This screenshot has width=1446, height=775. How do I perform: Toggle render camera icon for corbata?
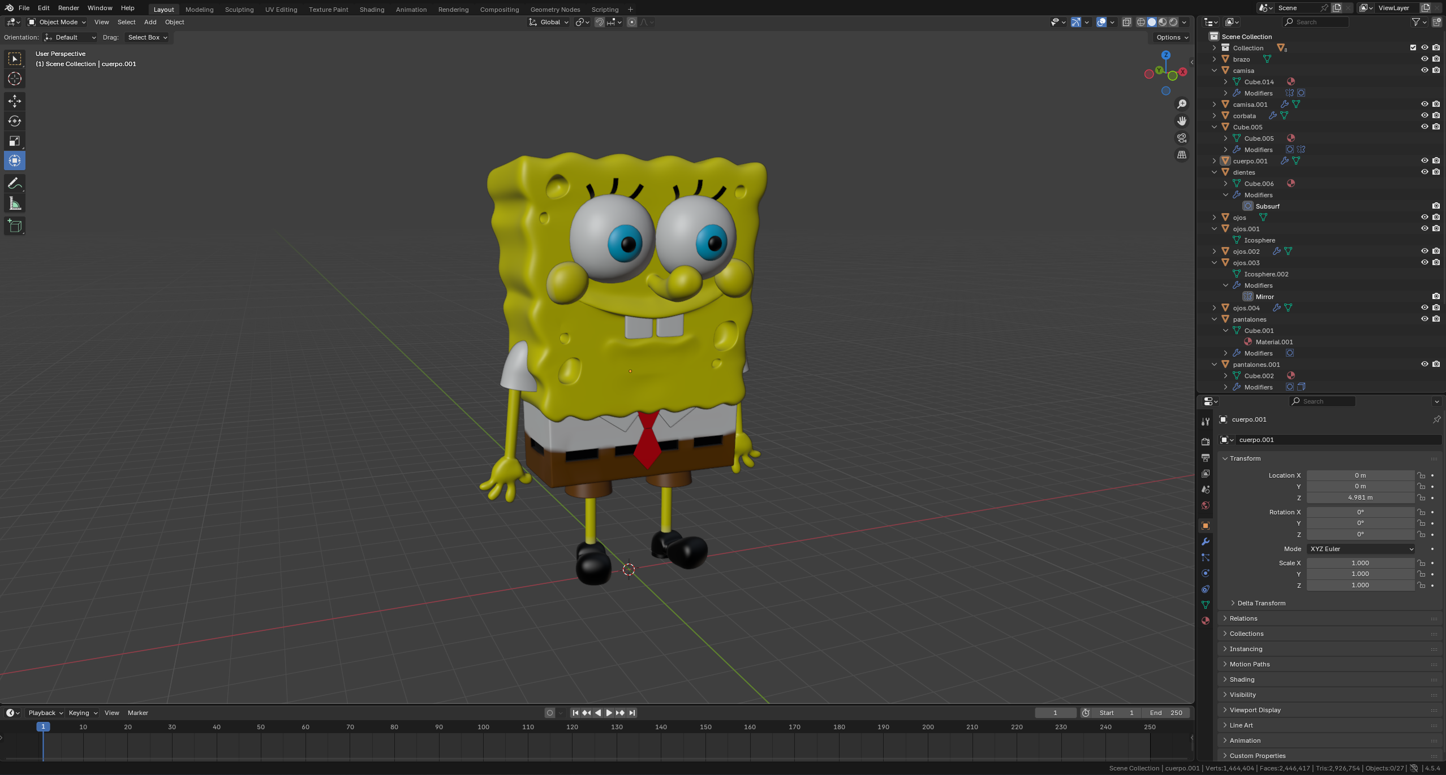1436,115
